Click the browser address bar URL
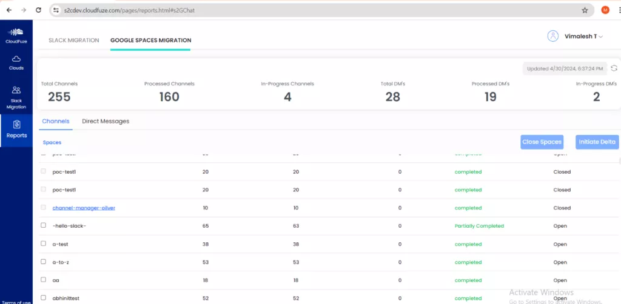The width and height of the screenshot is (621, 304). (x=129, y=11)
